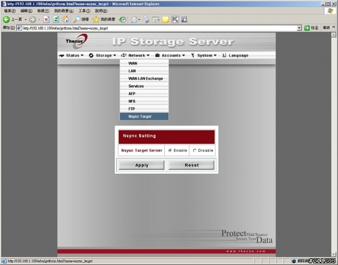Open the Status dropdown menu
Image resolution: width=338 pixels, height=265 pixels.
coord(71,55)
